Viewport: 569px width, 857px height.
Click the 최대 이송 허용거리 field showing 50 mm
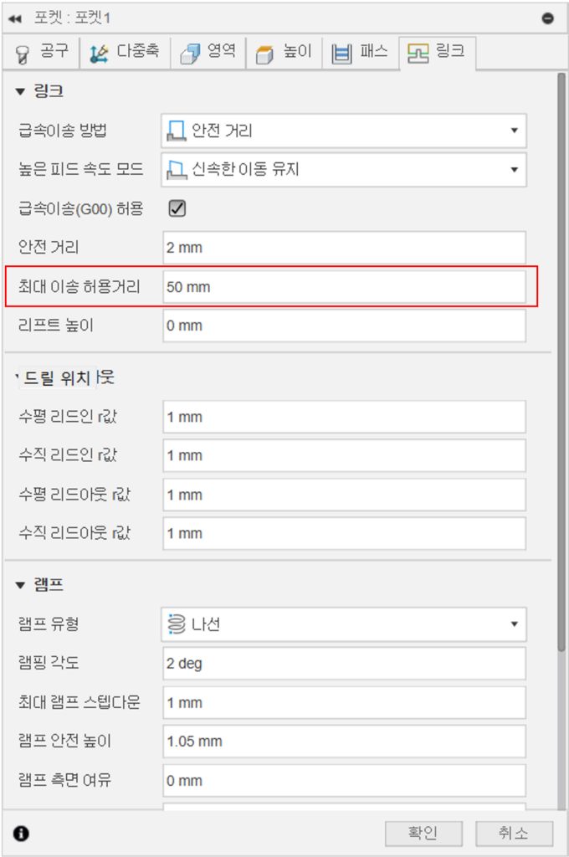tap(345, 287)
